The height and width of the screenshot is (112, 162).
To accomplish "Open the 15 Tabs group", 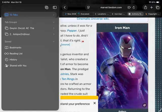I will 30,15.
